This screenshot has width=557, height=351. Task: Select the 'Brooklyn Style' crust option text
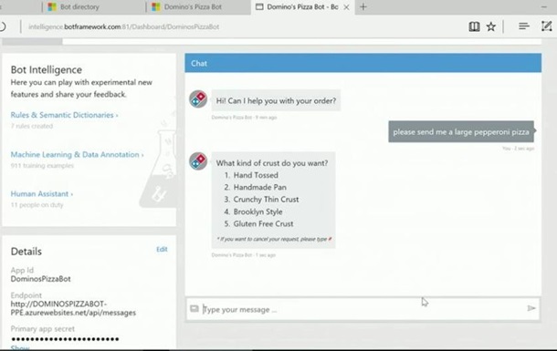coord(257,212)
